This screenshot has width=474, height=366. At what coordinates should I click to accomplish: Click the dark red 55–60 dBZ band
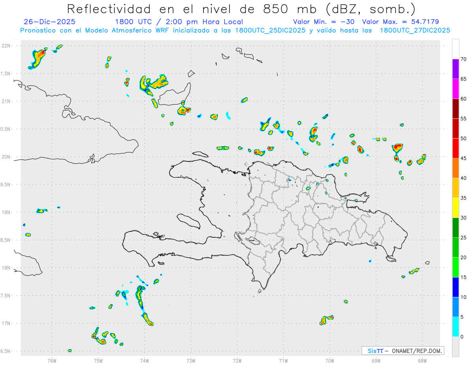click(455, 109)
